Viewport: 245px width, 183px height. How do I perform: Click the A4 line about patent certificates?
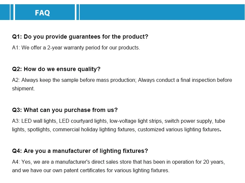(x=91, y=170)
